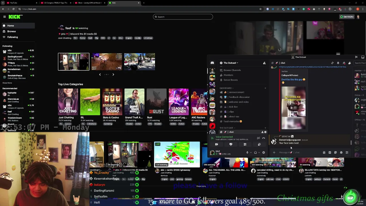Open the headphones output options arrow

(259, 153)
